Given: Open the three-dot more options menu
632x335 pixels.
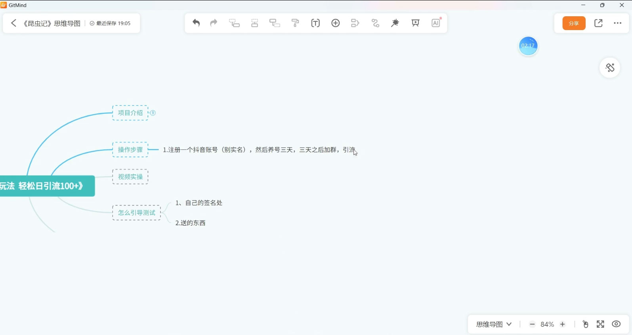Looking at the screenshot, I should tap(618, 23).
